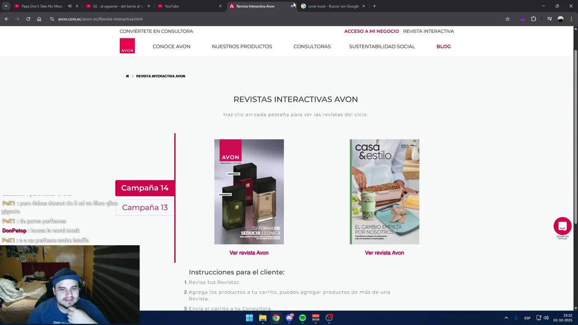Viewport: 578px width, 325px height.
Task: Click Ver revista Avon under casa & estilo
Action: (384, 253)
